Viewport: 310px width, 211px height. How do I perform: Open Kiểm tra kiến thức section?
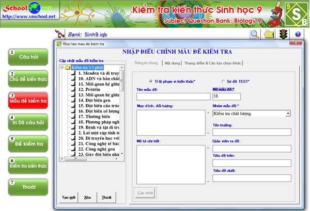[x=28, y=166]
